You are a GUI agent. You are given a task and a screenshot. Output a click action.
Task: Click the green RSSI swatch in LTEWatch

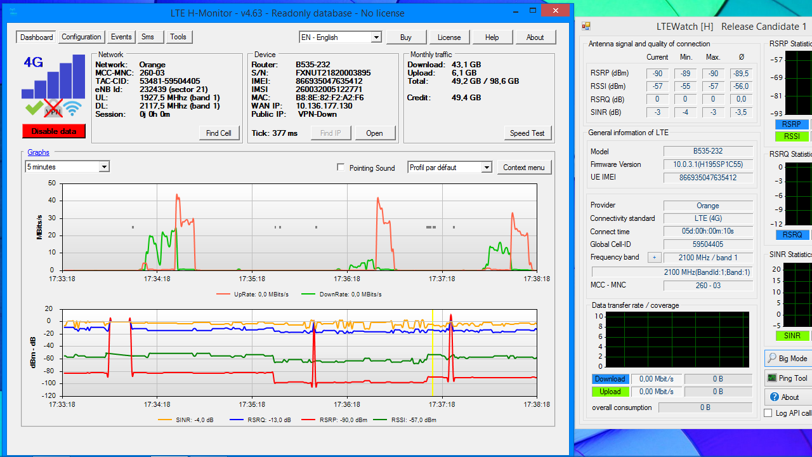point(792,136)
